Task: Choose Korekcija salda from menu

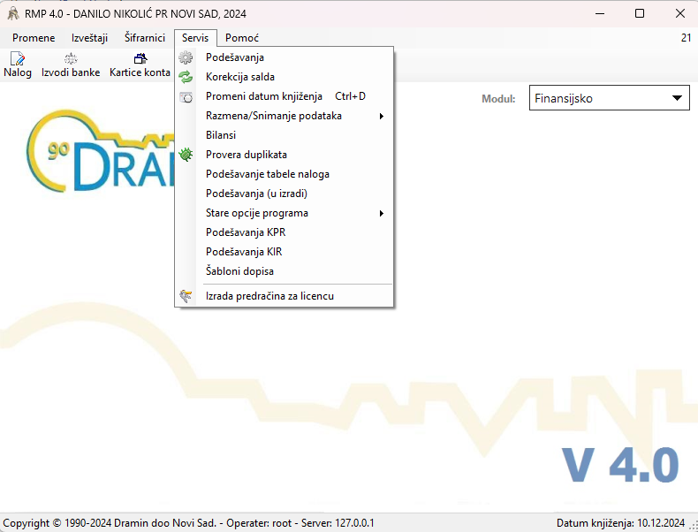Action: 284,77
